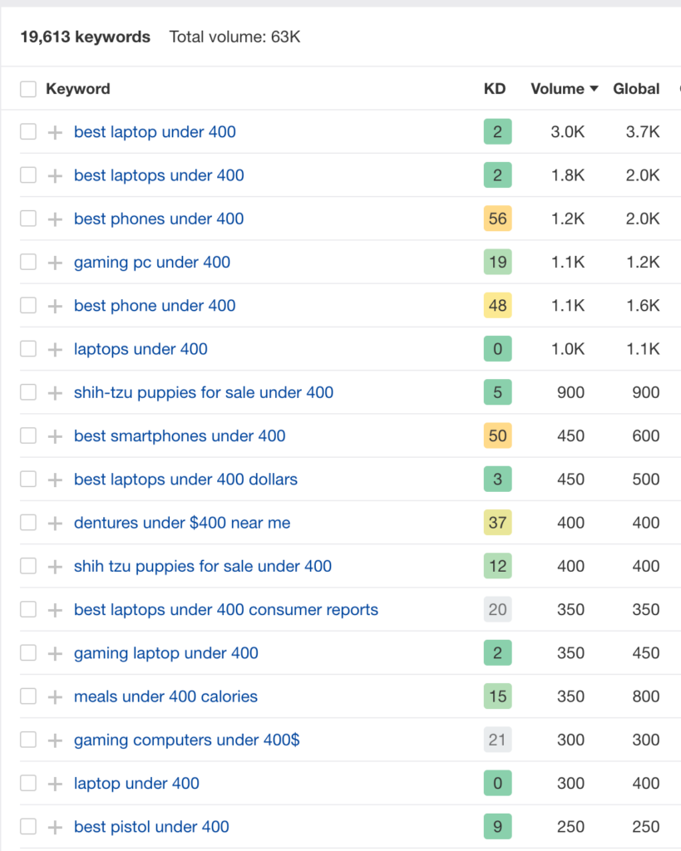The height and width of the screenshot is (851, 681).
Task: Check the box for 'best laptops under 400'
Action: 28,175
